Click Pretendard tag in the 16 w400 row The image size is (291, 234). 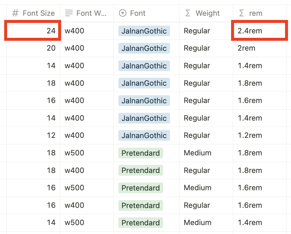click(141, 205)
